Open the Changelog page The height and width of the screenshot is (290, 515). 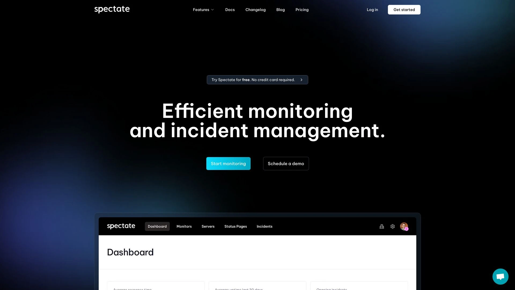(x=255, y=10)
